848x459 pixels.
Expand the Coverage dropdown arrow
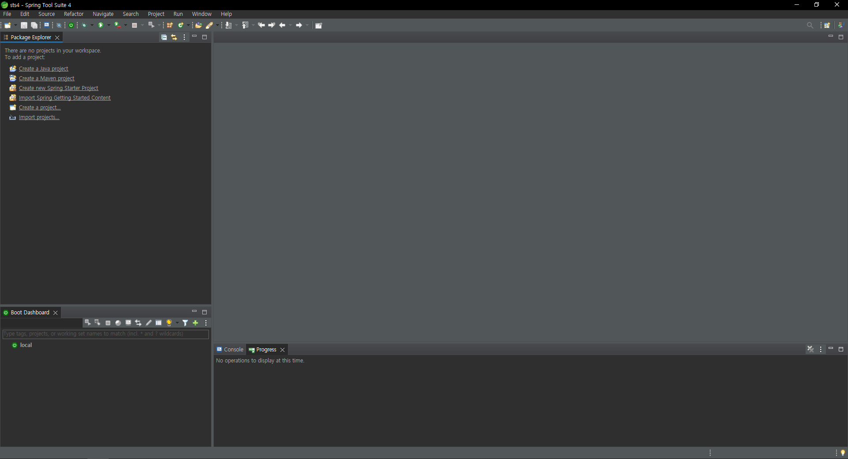[x=125, y=25]
